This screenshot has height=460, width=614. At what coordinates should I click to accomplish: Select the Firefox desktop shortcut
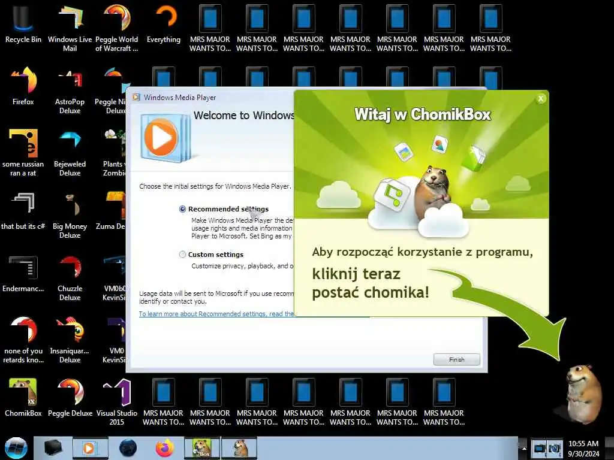coord(23,86)
